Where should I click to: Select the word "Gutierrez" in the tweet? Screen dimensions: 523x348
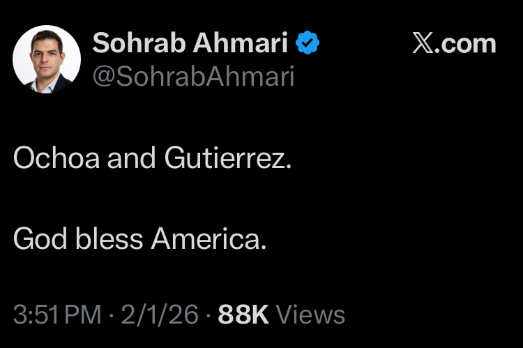(x=224, y=159)
